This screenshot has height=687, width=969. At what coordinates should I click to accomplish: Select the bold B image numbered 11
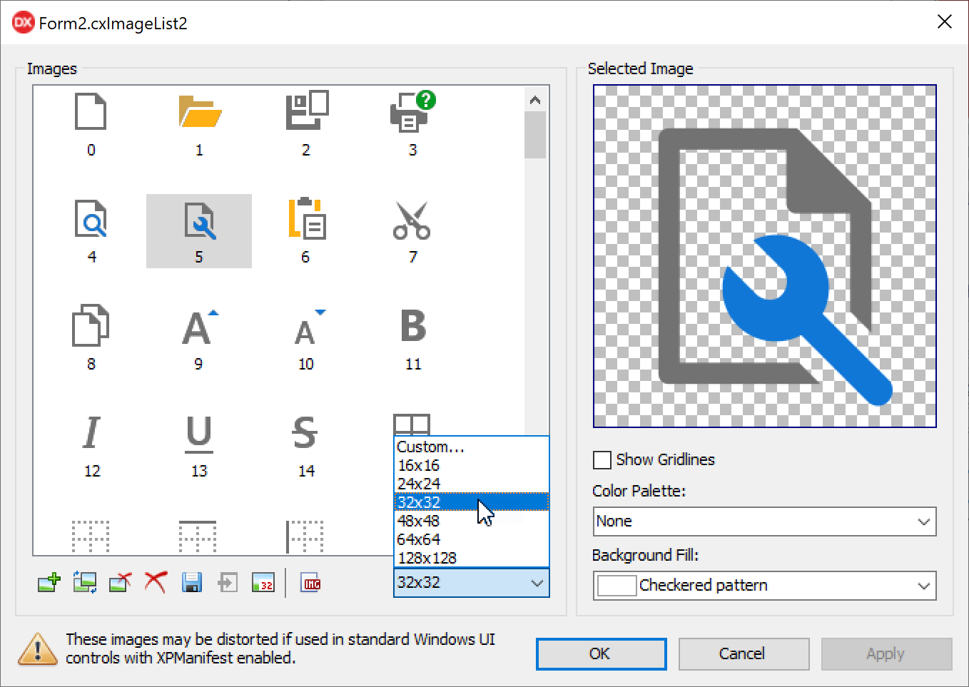point(412,337)
